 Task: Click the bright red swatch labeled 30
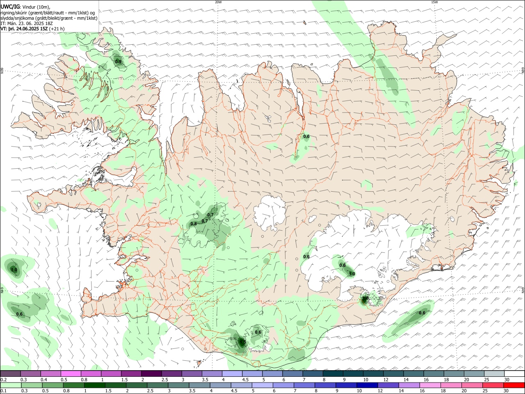coord(514,385)
